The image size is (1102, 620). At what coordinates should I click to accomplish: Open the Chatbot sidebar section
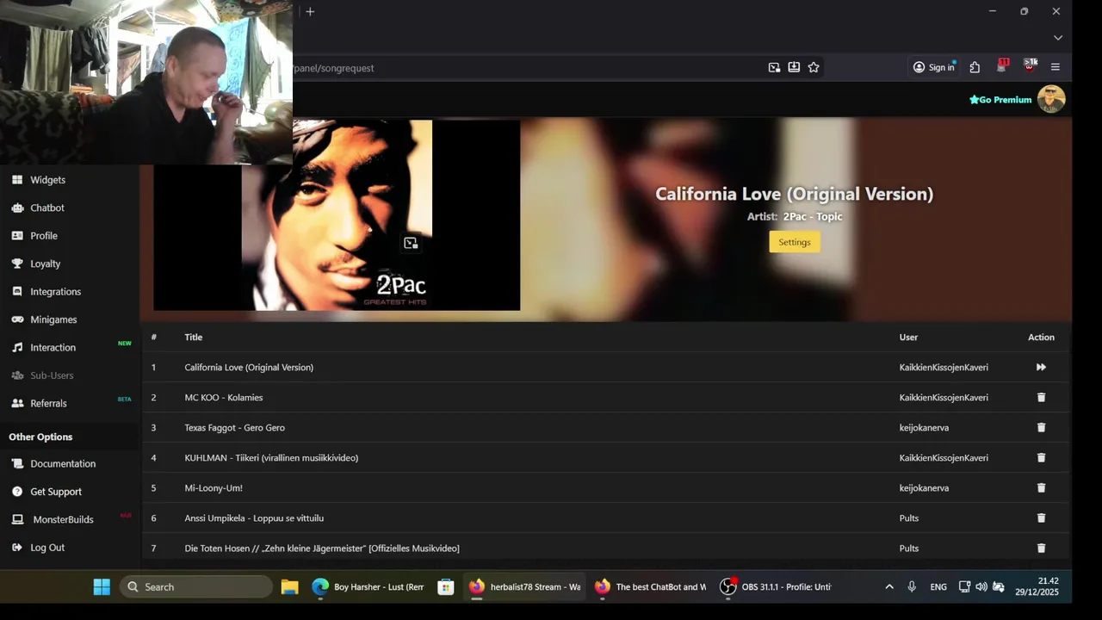tap(47, 208)
